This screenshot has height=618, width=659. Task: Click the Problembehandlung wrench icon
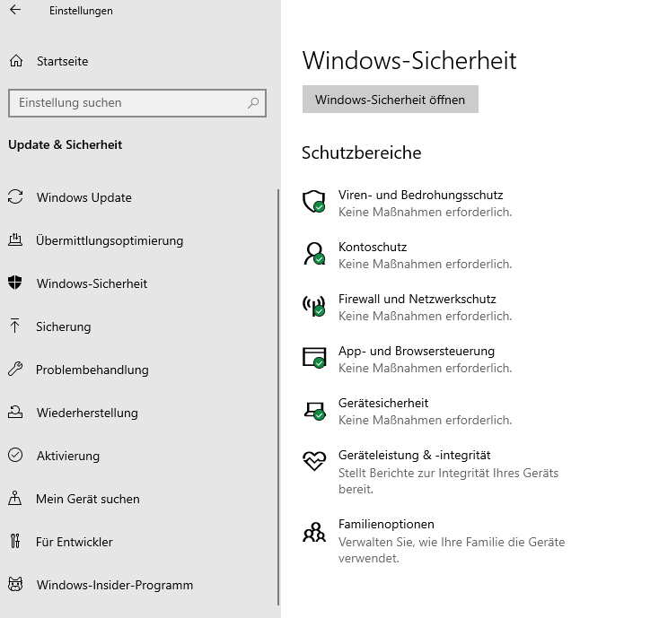(15, 369)
